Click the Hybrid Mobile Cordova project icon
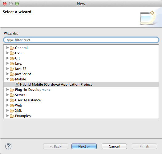 pyautogui.click(x=17, y=84)
